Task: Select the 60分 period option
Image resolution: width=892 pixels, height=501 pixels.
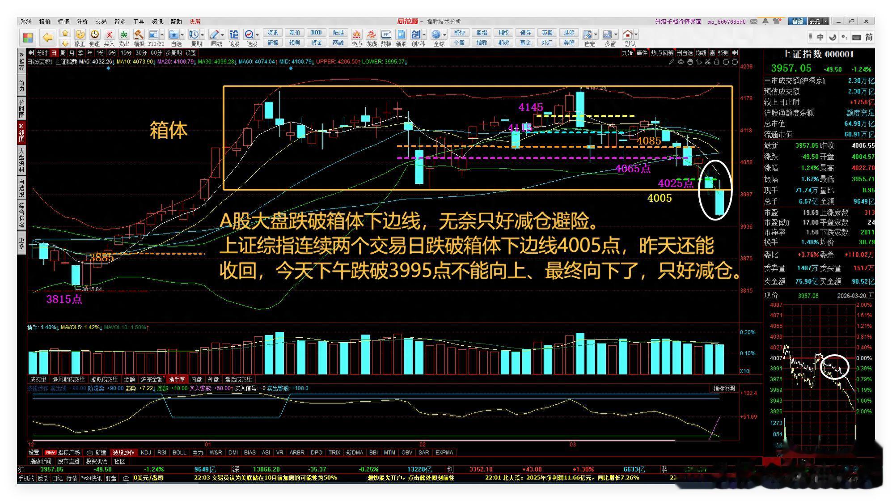Action: click(156, 53)
